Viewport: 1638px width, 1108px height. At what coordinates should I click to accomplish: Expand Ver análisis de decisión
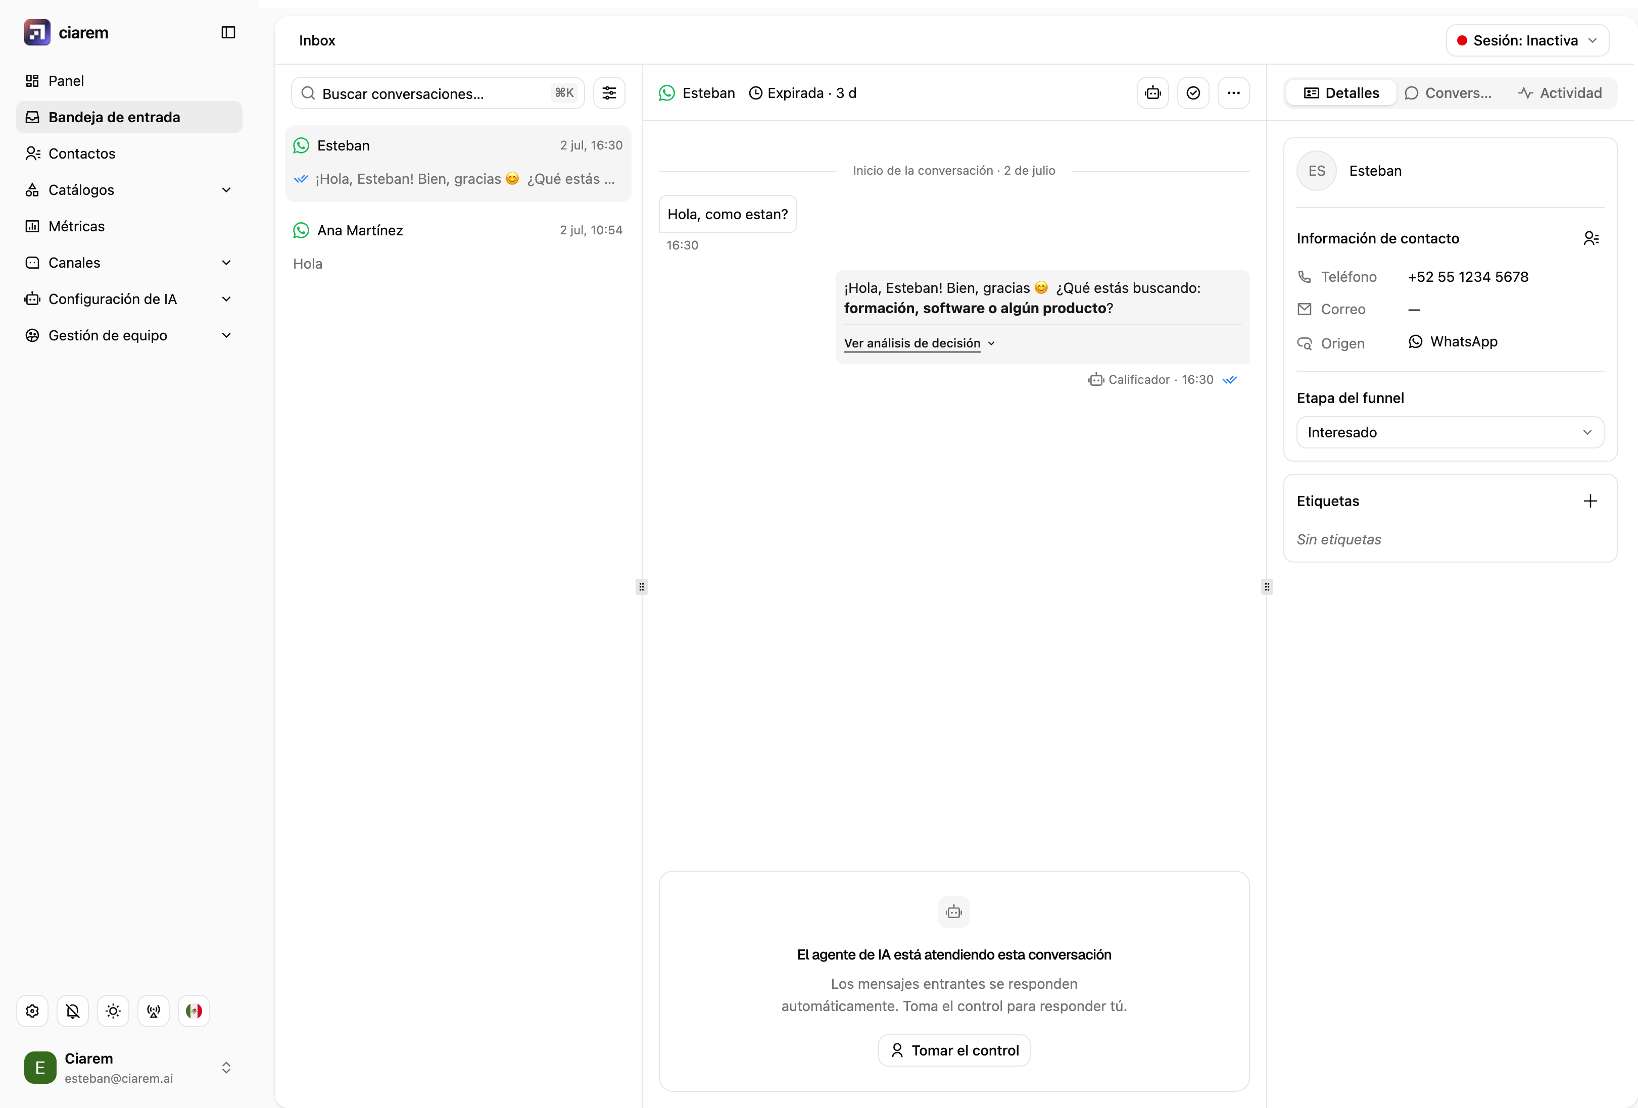click(x=919, y=343)
